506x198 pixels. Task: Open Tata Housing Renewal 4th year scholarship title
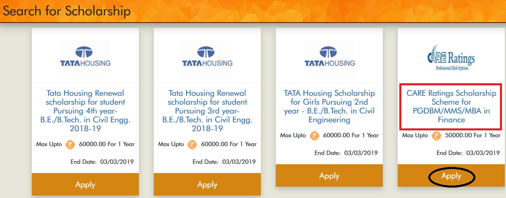85,111
